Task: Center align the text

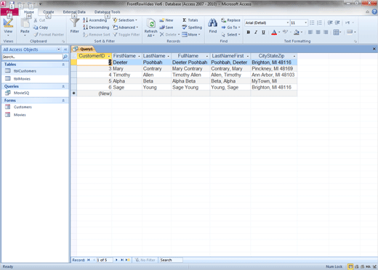Action: pyautogui.click(x=318, y=32)
